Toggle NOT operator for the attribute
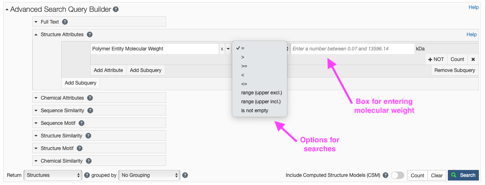The height and width of the screenshot is (185, 485). [436, 59]
